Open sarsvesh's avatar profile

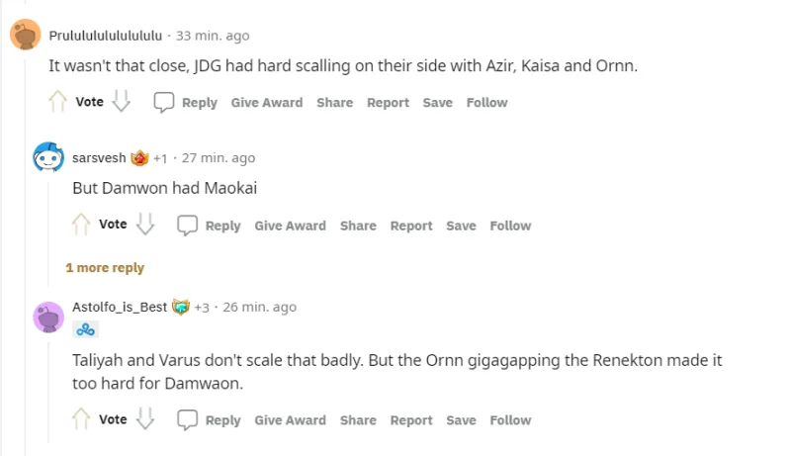[x=48, y=157]
